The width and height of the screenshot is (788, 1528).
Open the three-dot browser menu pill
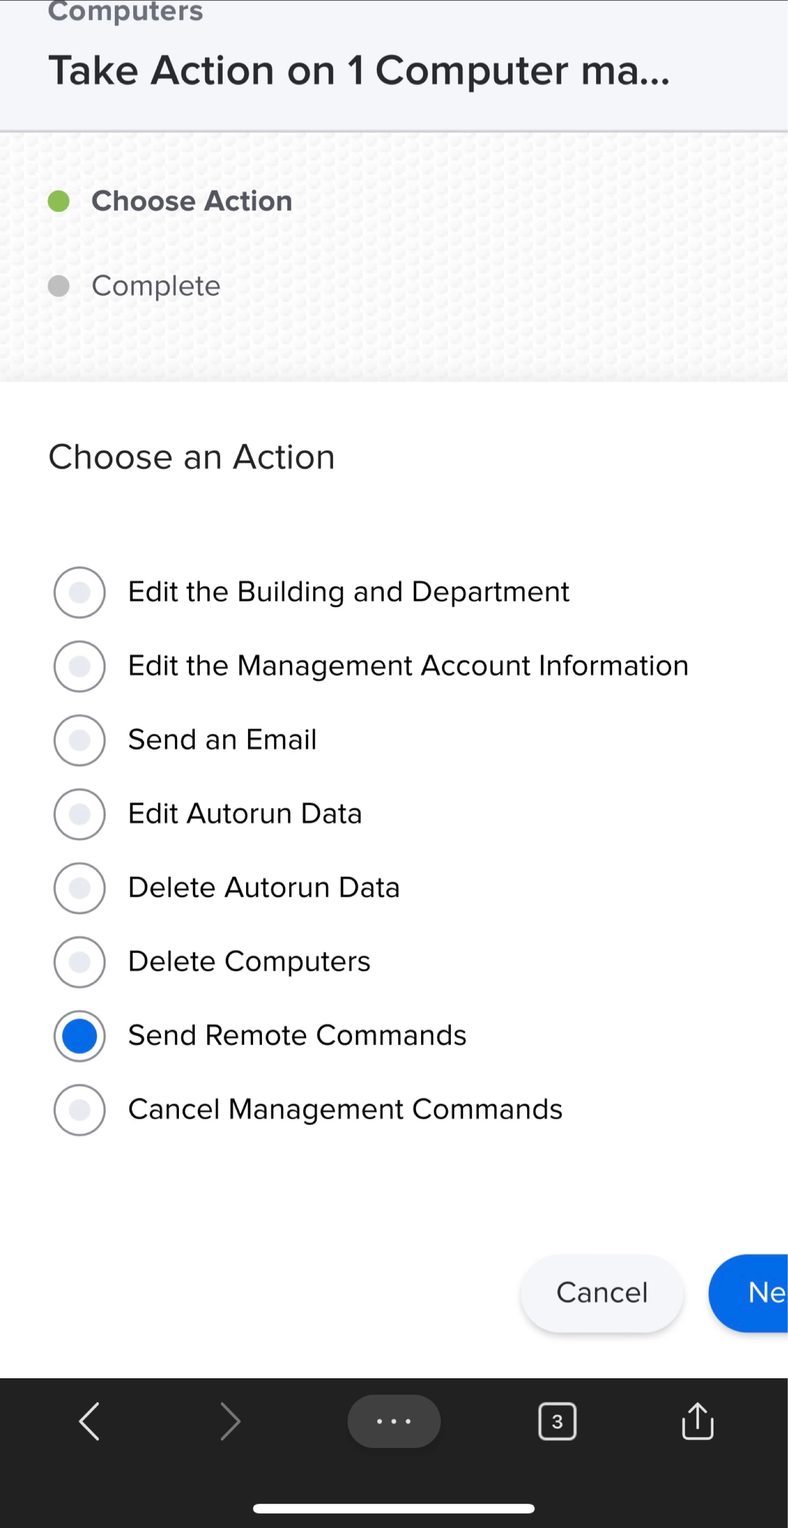pos(394,1421)
